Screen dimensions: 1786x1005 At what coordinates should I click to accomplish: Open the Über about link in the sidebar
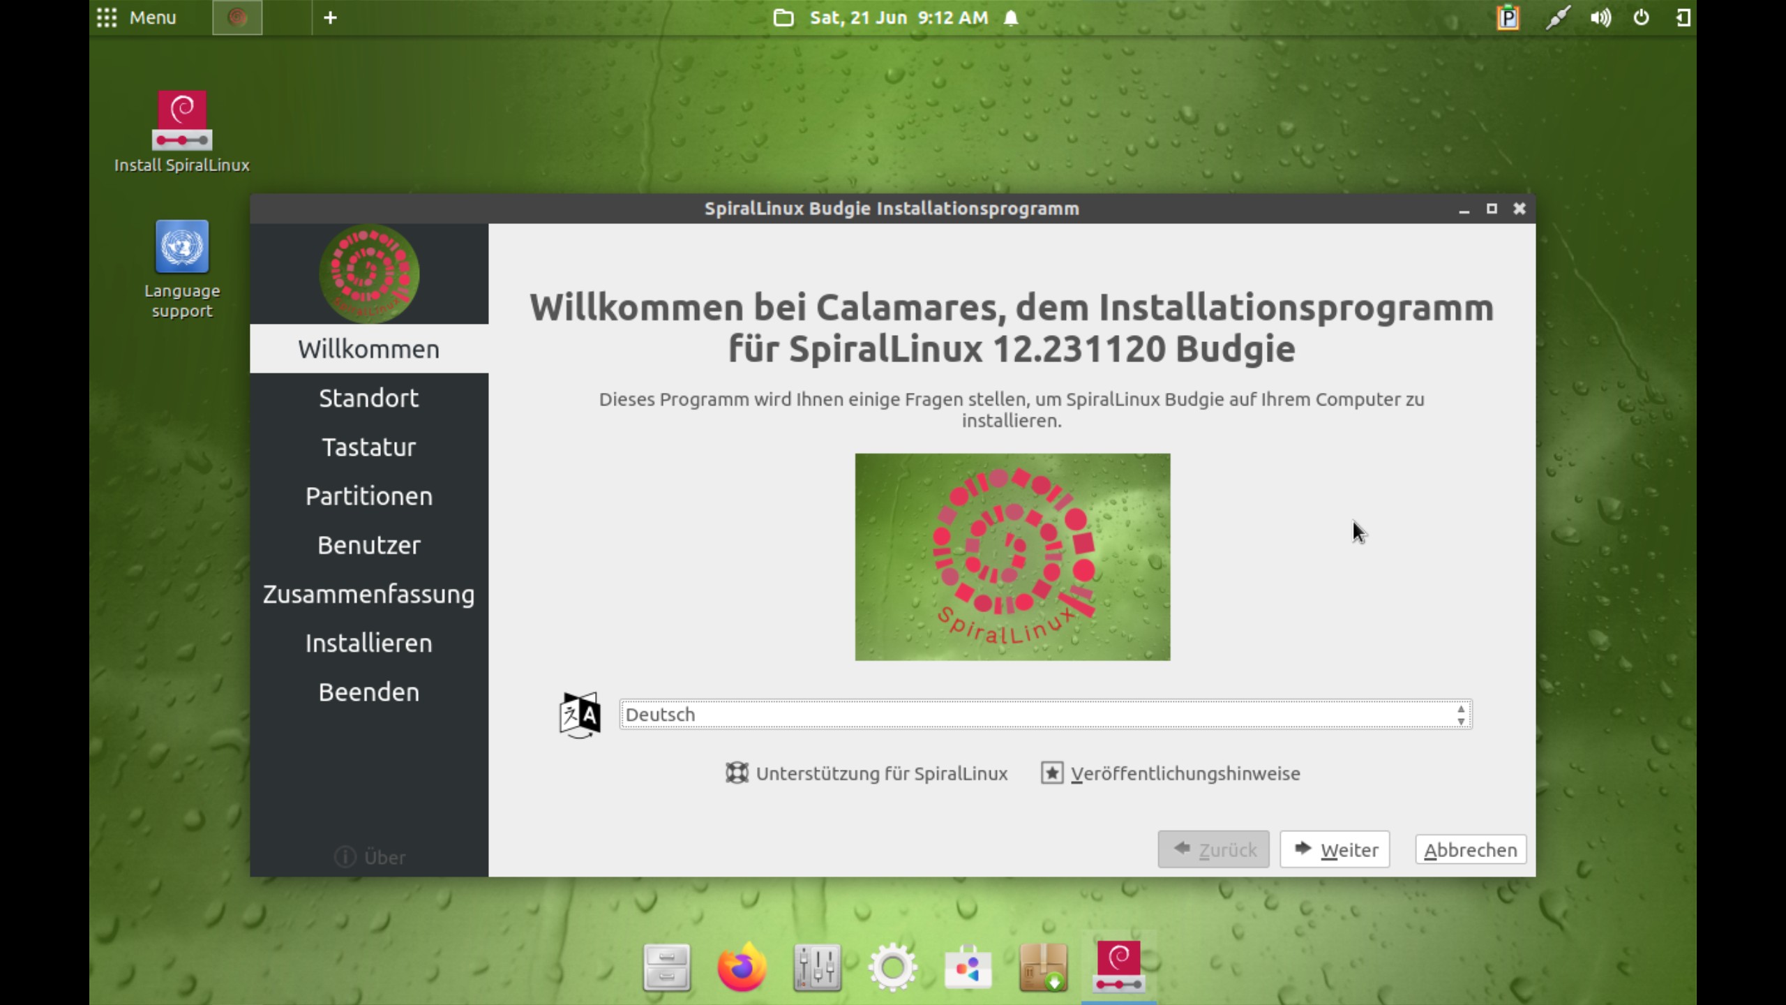click(370, 857)
